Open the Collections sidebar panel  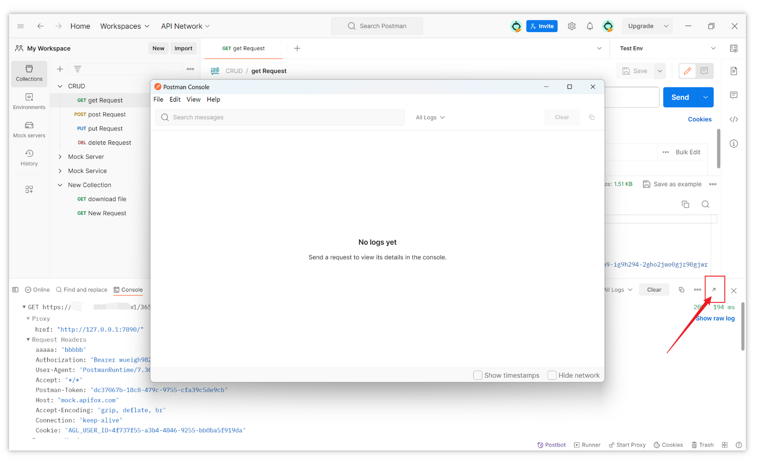click(29, 73)
